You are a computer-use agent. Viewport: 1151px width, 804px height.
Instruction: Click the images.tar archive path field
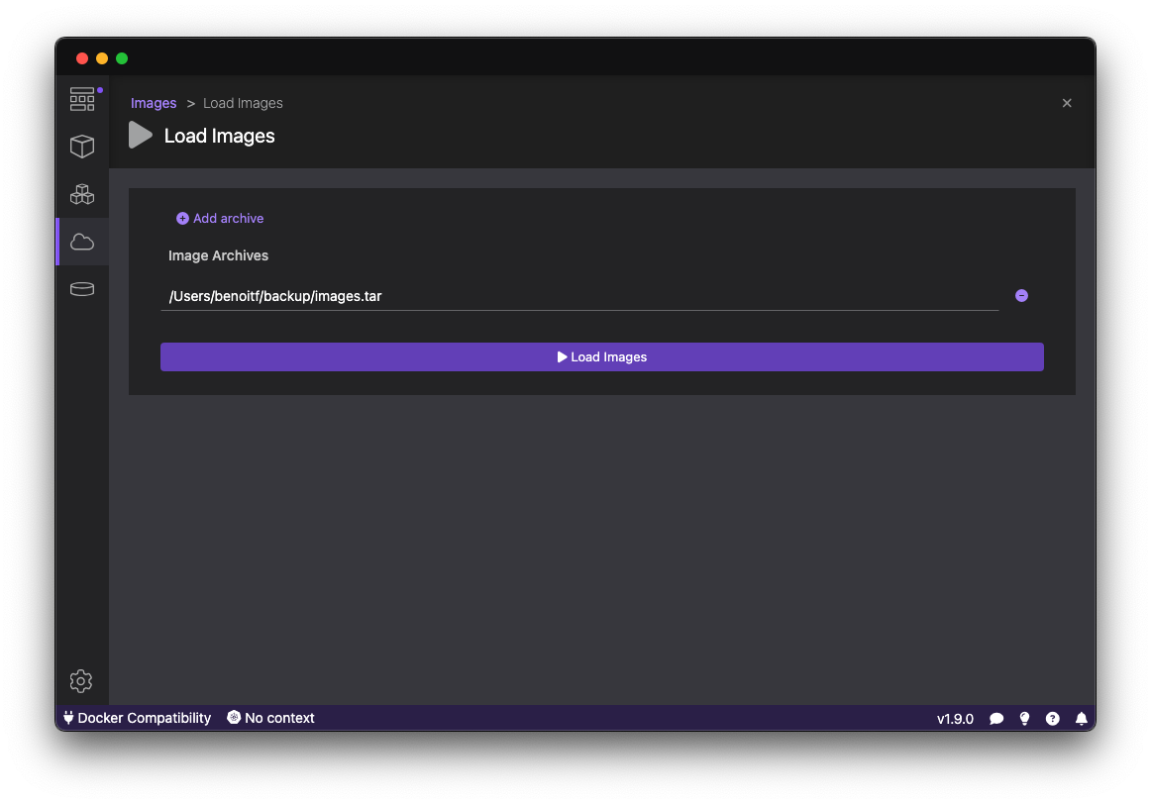578,296
